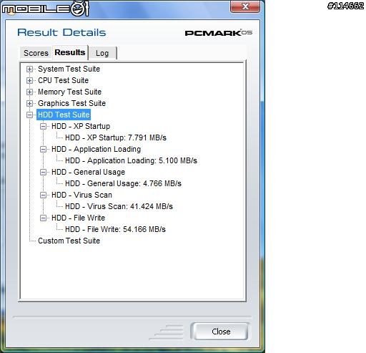Screen dimensions: 366x353
Task: Select XP Startup result 7.791 MB/s
Action: tap(116, 137)
